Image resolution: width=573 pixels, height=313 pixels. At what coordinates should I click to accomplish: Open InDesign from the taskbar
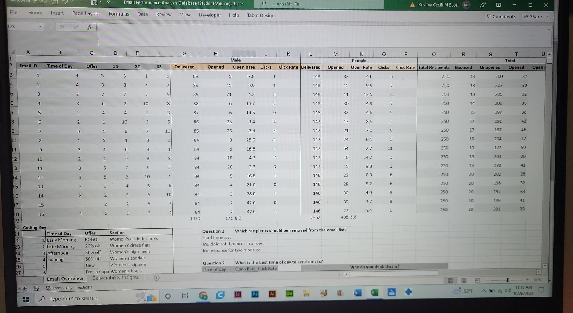[x=238, y=294]
